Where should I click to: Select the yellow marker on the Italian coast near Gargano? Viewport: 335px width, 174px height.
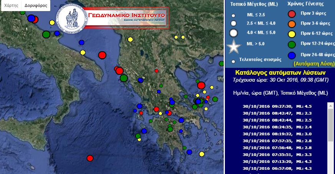click(x=83, y=53)
